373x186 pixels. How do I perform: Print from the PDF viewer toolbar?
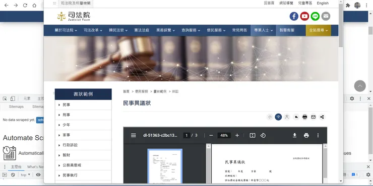[306, 135]
